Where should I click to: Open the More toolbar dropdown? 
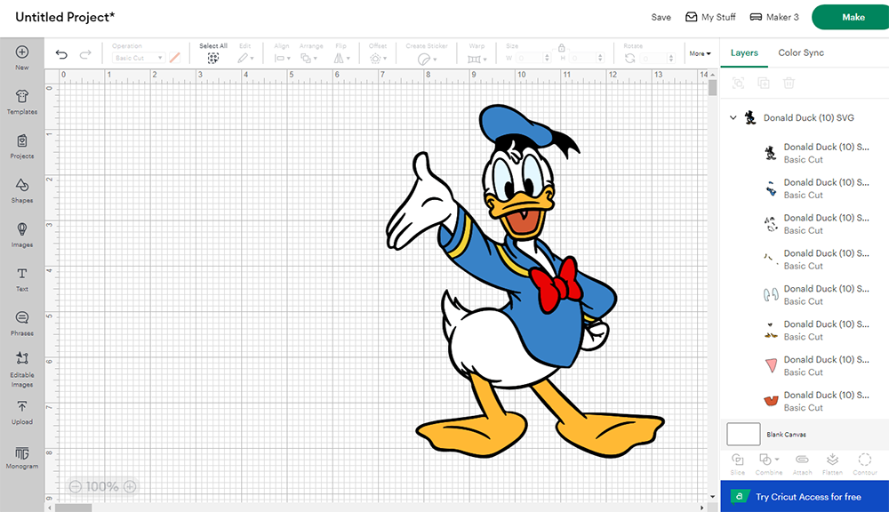click(700, 53)
